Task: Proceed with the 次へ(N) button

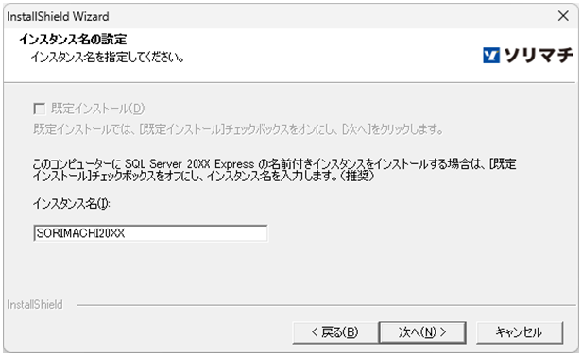Action: pos(422,332)
